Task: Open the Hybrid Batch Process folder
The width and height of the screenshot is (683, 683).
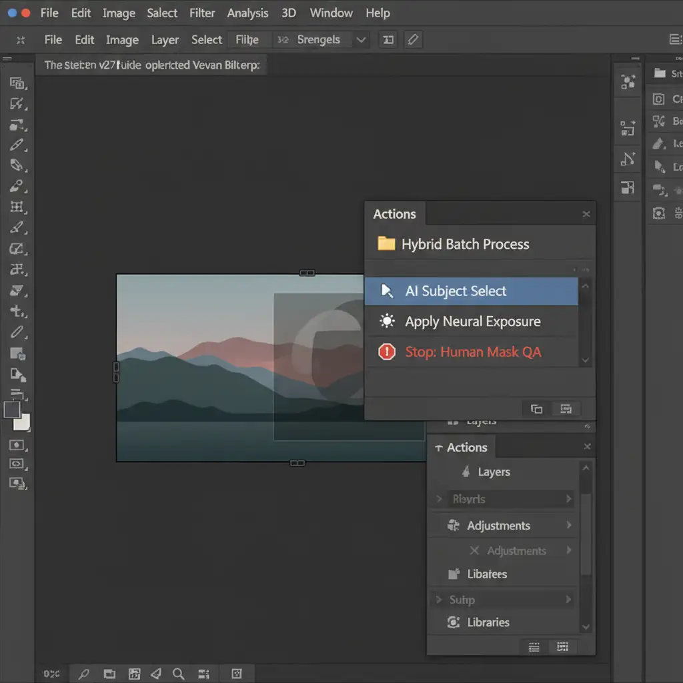Action: pyautogui.click(x=464, y=244)
